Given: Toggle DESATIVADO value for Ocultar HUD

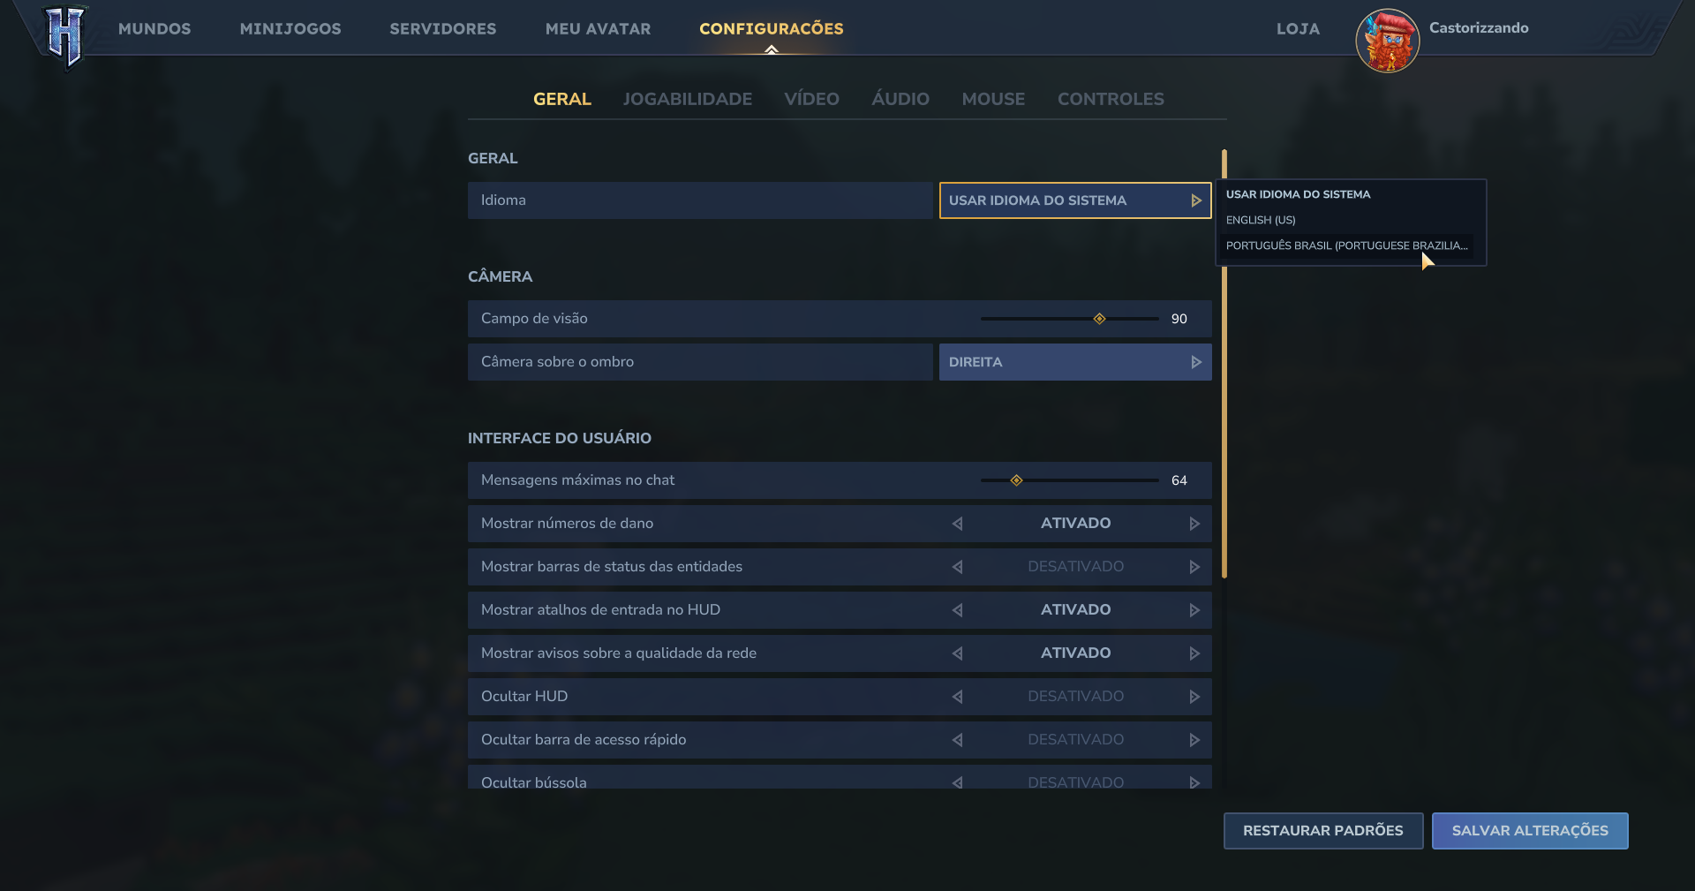Looking at the screenshot, I should (x=1075, y=697).
